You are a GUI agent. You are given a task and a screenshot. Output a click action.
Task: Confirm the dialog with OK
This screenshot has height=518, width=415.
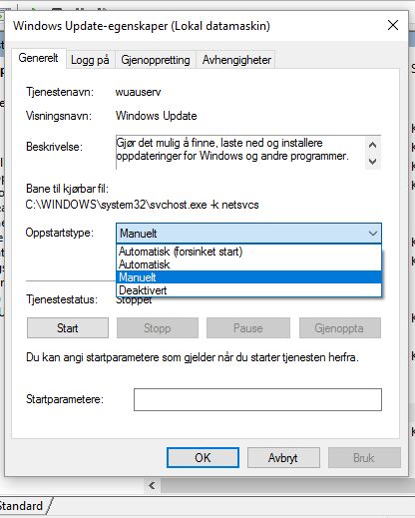coord(203,458)
